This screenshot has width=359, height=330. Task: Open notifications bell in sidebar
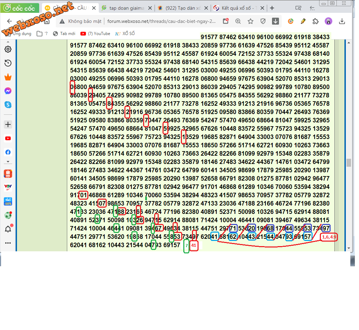[x=8, y=229]
